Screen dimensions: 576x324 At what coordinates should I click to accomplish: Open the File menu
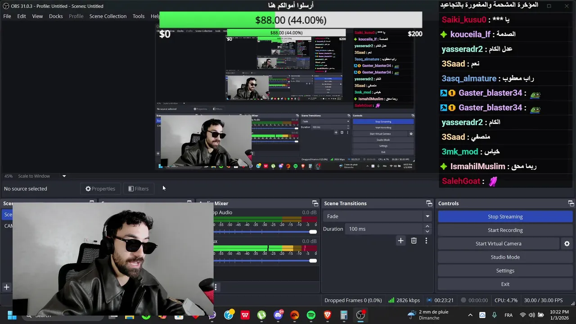[7, 16]
